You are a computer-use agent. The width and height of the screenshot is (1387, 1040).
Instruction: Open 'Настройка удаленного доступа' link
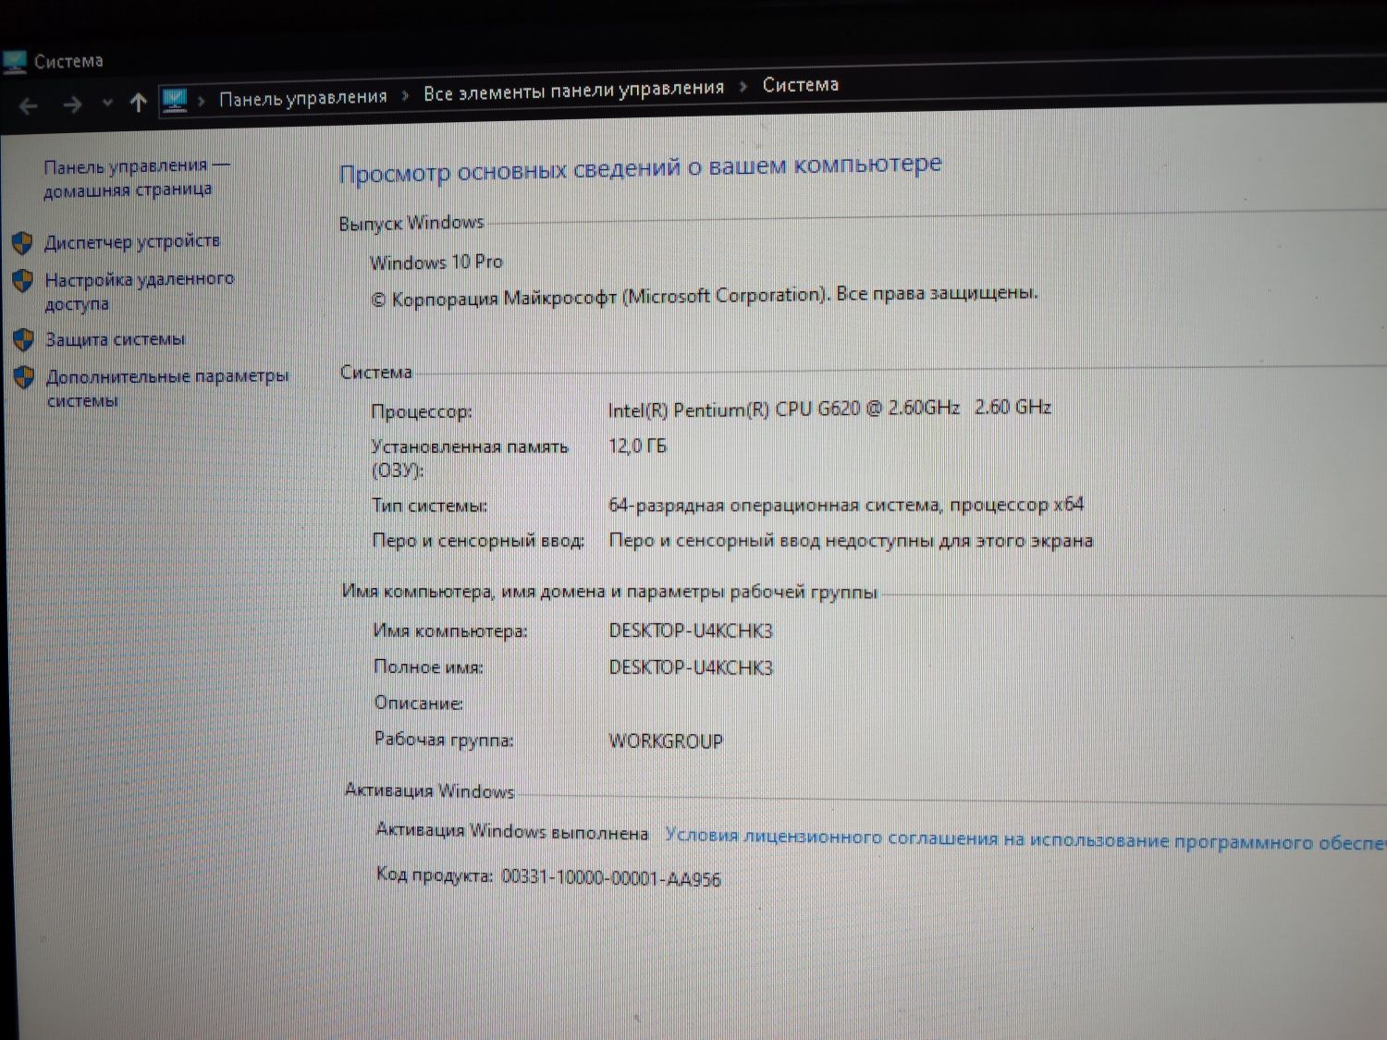(x=139, y=291)
